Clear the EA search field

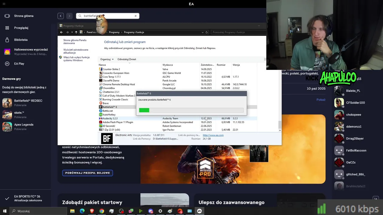[136, 16]
